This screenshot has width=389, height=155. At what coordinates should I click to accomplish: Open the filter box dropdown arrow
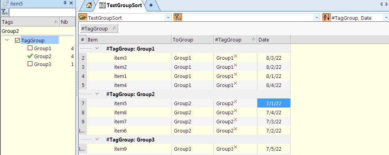[317, 18]
